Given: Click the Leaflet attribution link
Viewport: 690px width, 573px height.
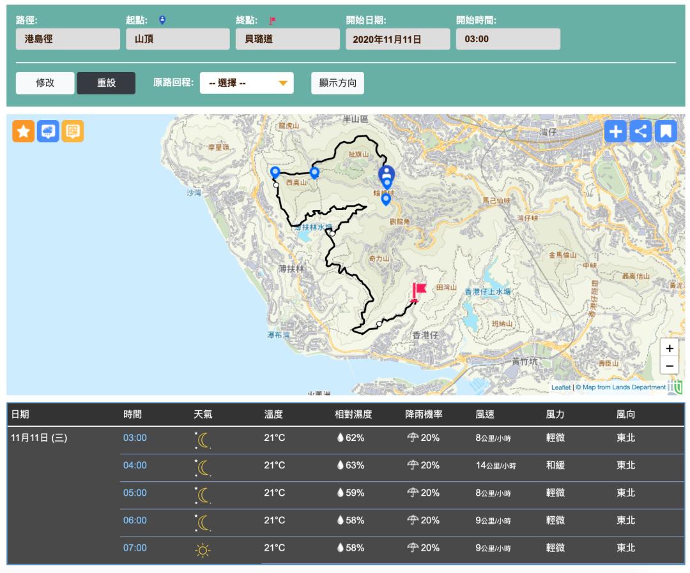Looking at the screenshot, I should 561,387.
